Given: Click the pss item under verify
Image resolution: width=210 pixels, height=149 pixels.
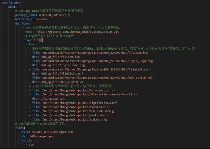Looking at the screenshot, I should point(31,145).
